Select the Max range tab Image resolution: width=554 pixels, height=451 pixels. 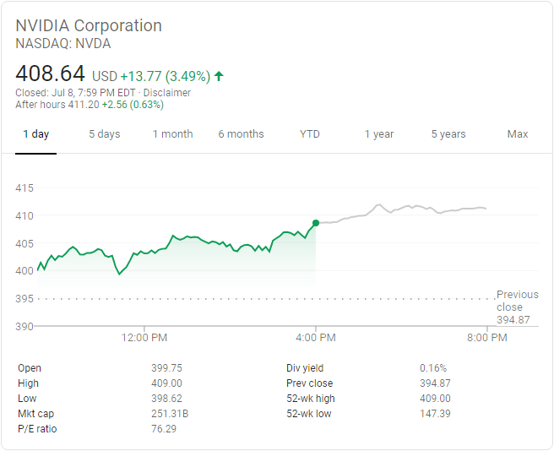click(x=518, y=134)
